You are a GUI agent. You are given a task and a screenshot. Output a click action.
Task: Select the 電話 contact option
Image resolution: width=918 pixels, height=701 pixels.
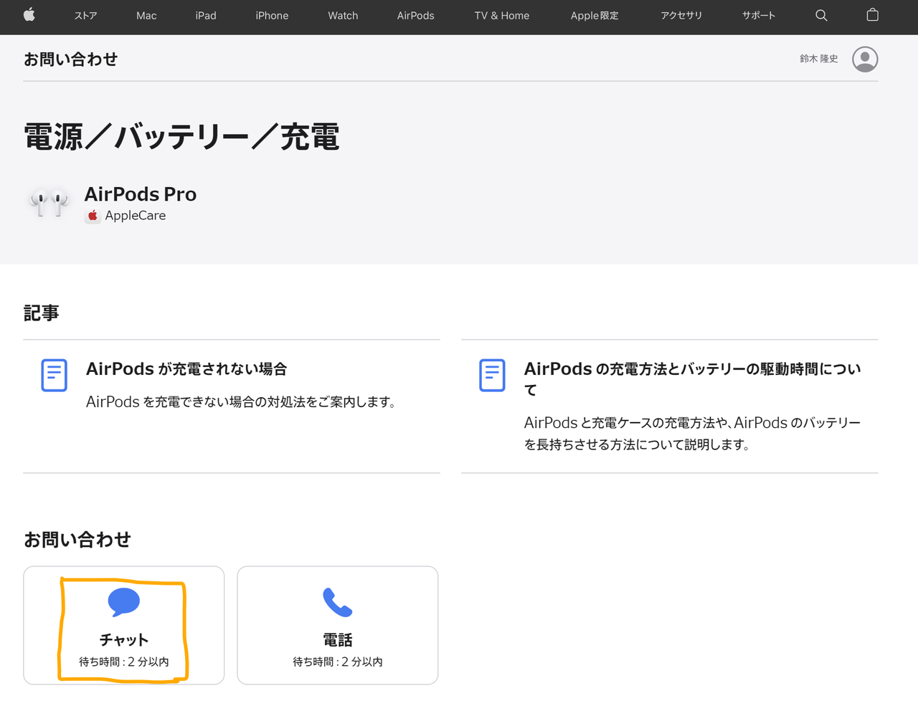pos(338,625)
